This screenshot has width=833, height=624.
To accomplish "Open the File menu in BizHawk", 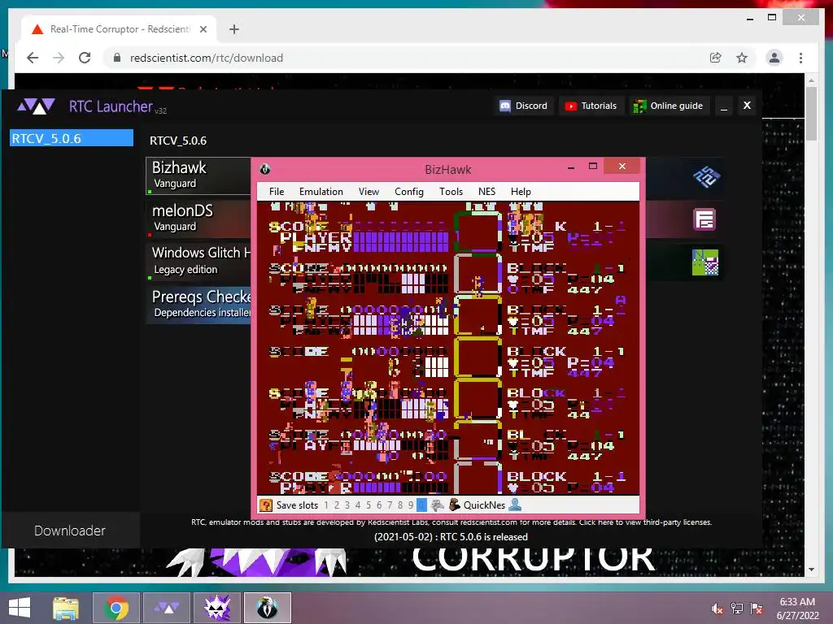I will point(277,192).
